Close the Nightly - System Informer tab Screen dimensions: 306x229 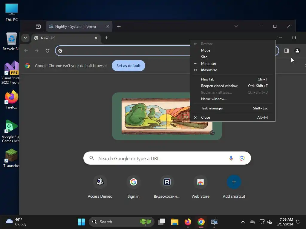[x=108, y=26]
